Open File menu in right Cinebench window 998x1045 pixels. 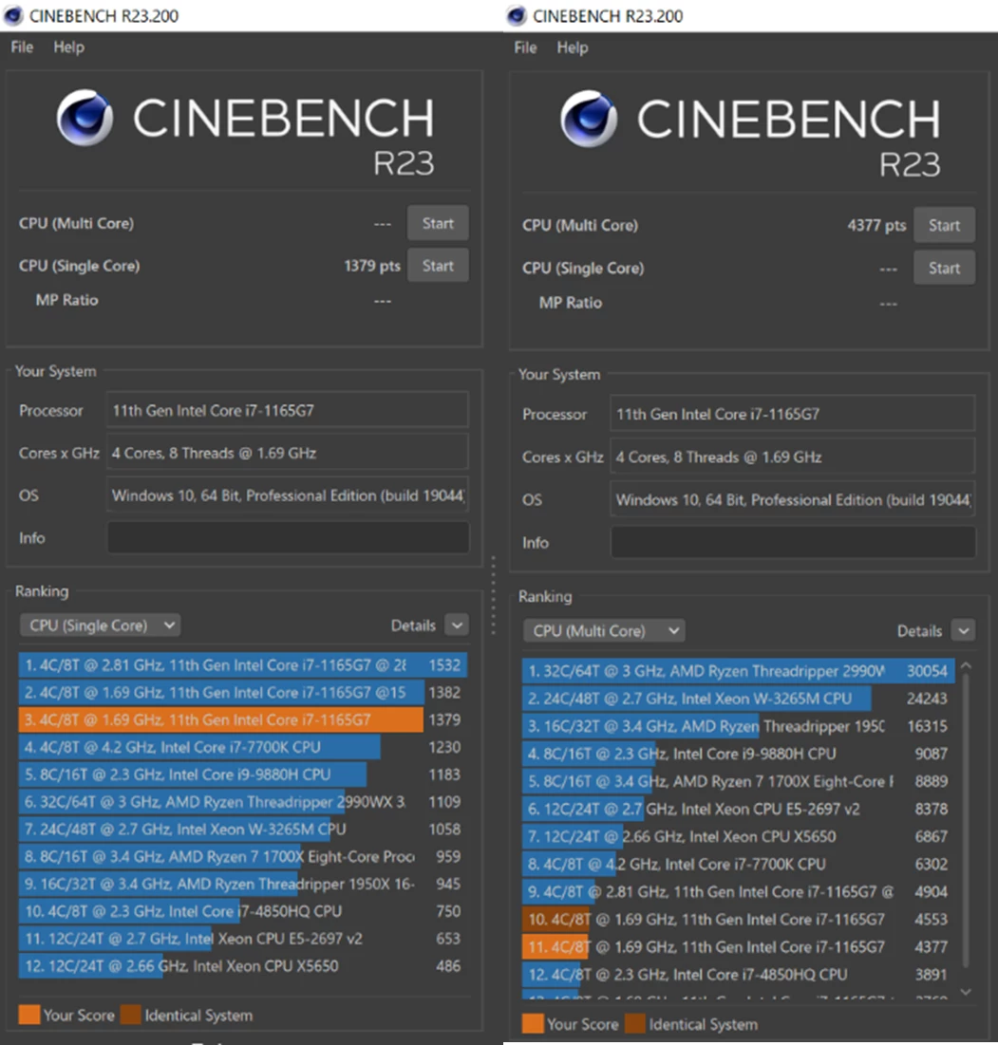[x=525, y=48]
